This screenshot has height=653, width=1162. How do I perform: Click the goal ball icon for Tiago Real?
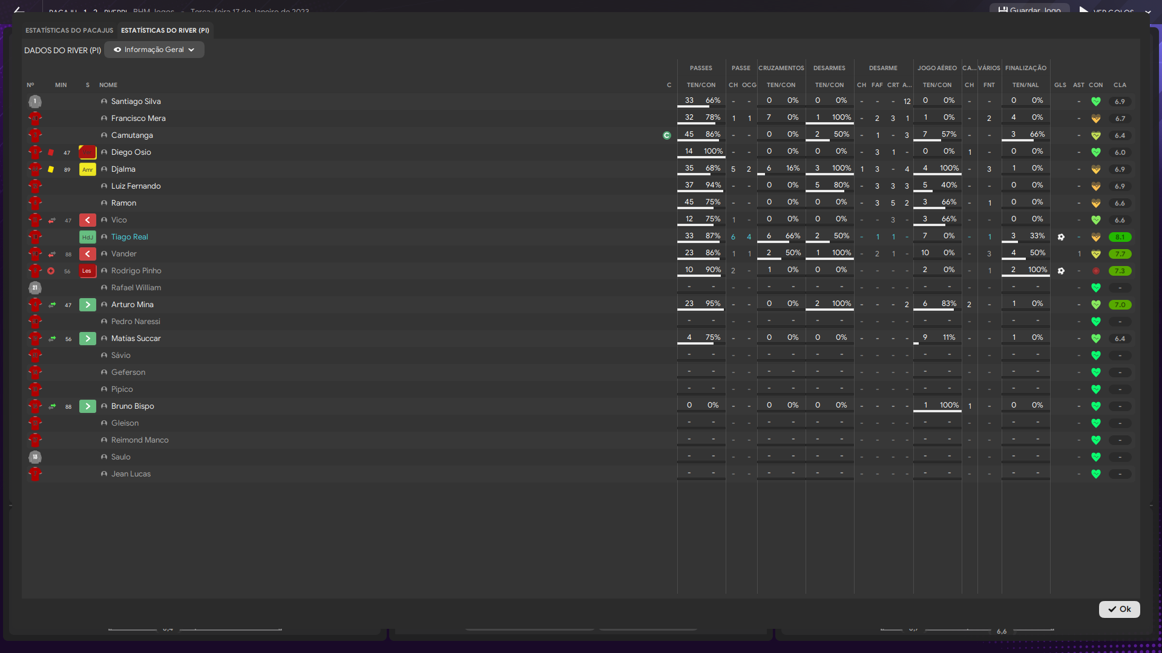coord(1061,237)
